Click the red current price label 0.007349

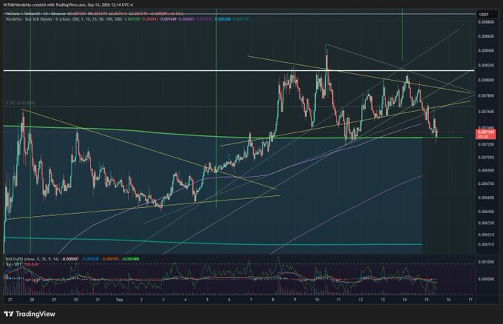coord(486,134)
